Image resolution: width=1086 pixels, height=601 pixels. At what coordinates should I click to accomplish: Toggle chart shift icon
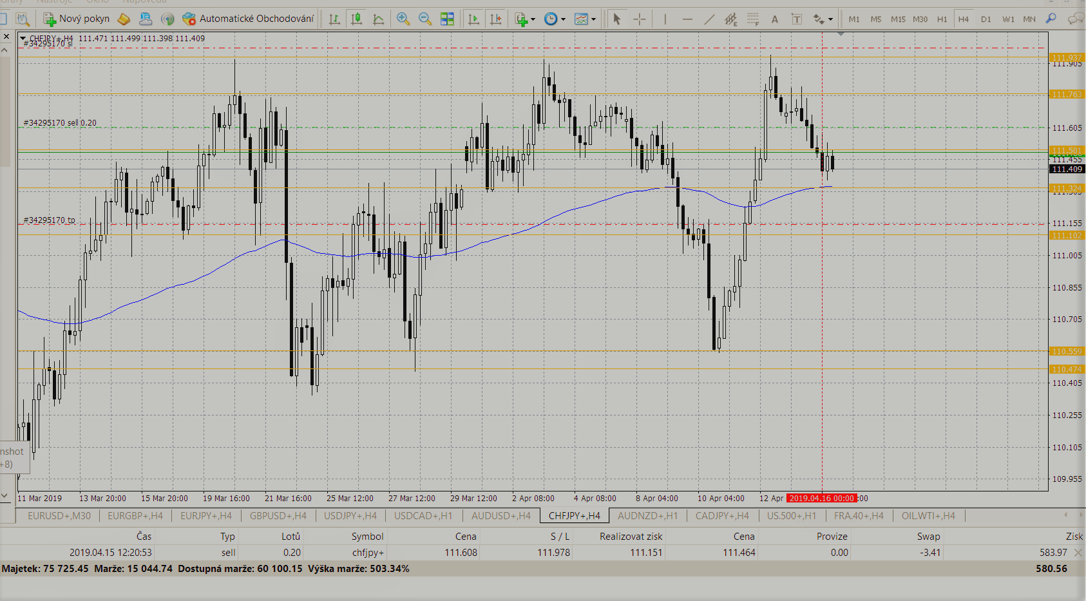pos(495,19)
